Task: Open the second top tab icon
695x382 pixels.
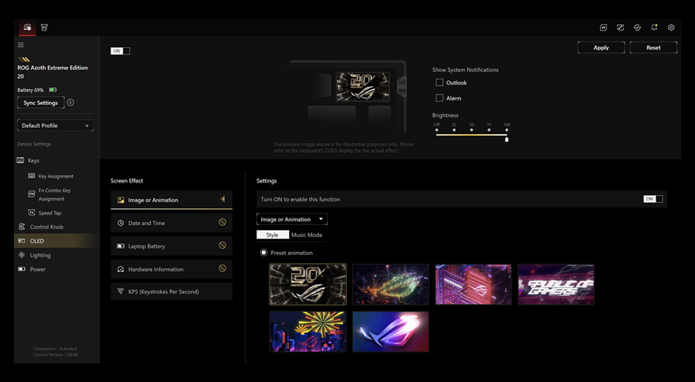Action: 44,28
